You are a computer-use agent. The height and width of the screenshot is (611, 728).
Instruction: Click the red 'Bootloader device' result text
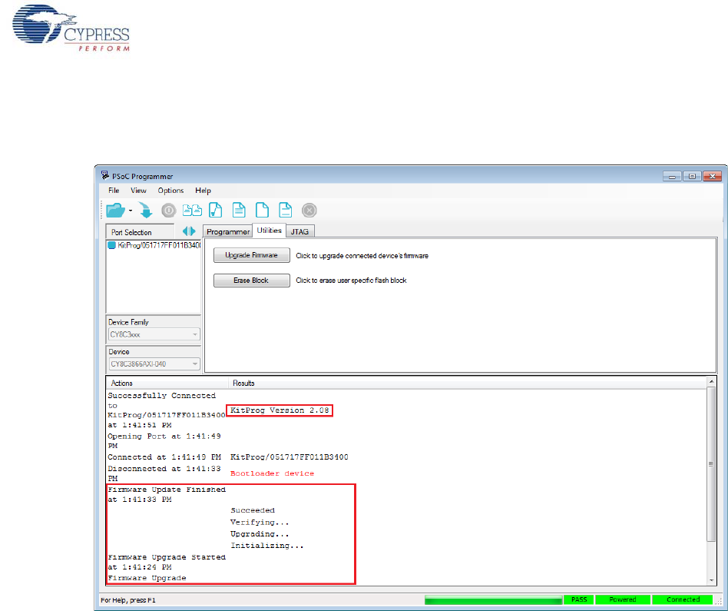[272, 473]
